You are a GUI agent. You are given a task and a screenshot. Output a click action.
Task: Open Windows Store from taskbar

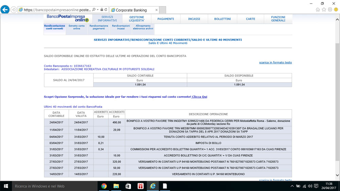(129, 186)
